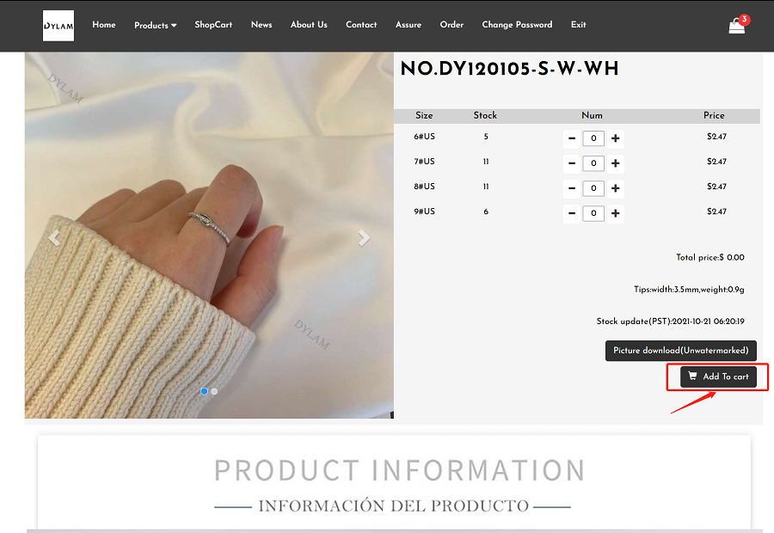Click Picture download (Unwatermarked) button
Image resolution: width=774 pixels, height=533 pixels.
(681, 351)
